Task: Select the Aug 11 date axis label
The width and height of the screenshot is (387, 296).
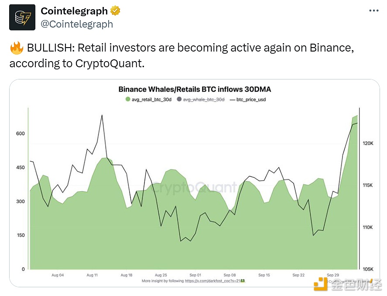Action: point(92,275)
